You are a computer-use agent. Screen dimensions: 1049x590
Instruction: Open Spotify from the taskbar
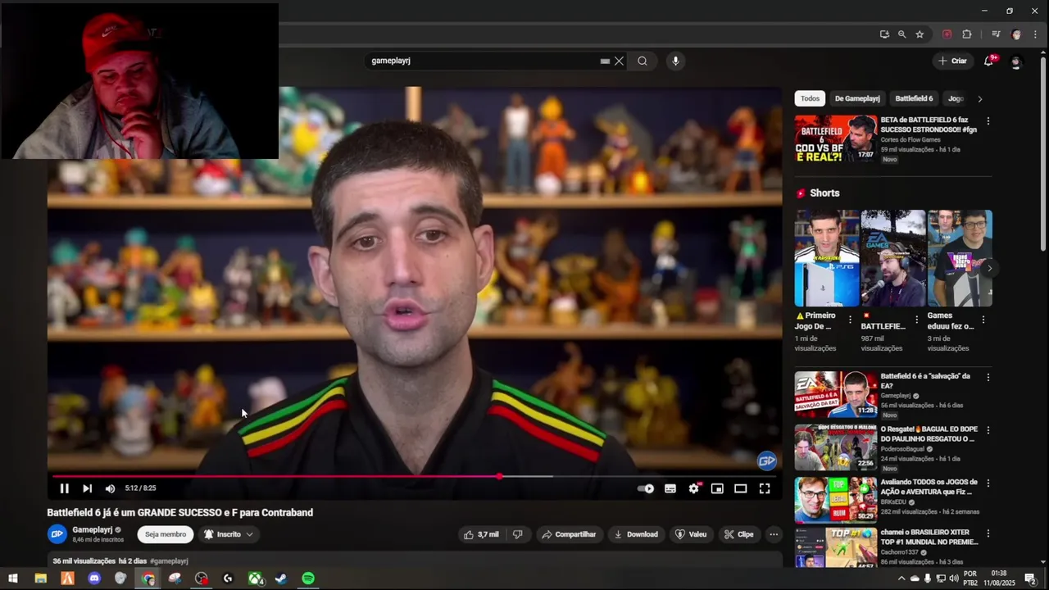click(308, 579)
